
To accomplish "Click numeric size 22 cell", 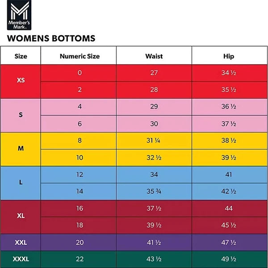I will pos(80,259).
